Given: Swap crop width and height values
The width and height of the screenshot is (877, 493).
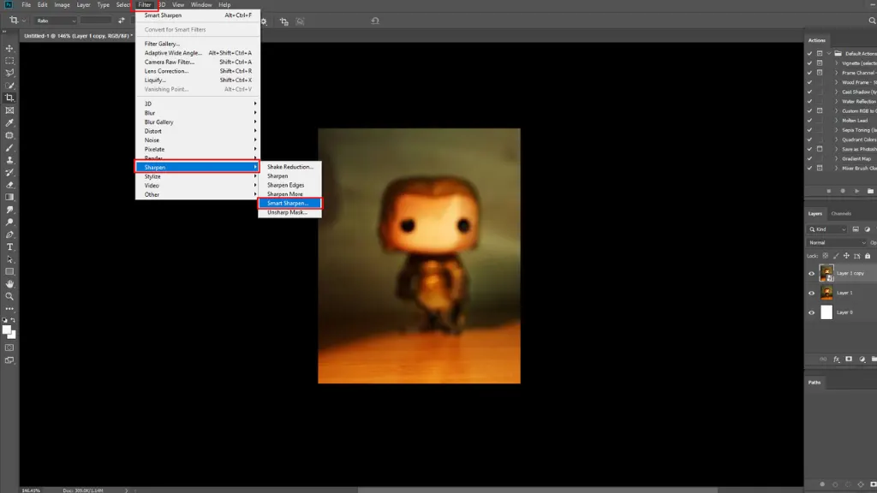Looking at the screenshot, I should [x=122, y=21].
